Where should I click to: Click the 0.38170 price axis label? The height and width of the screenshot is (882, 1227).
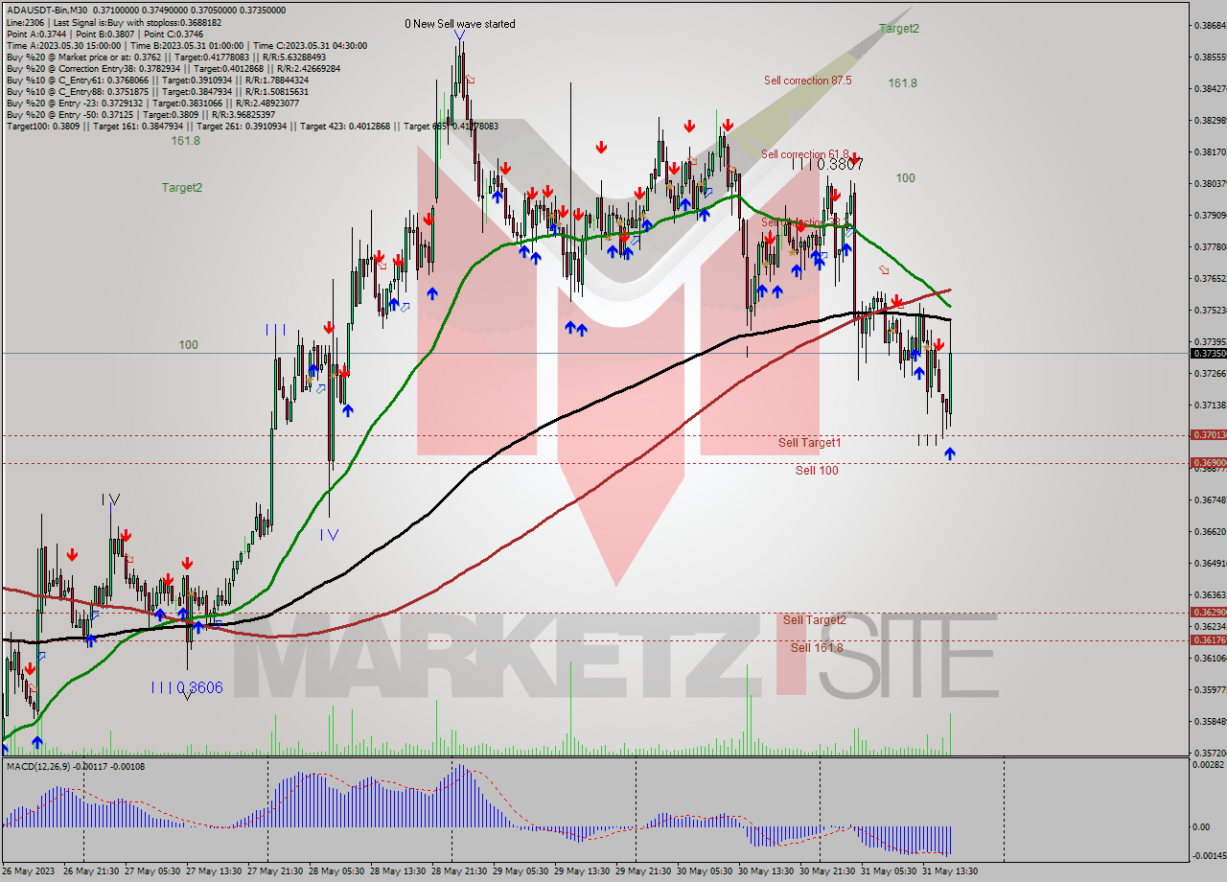tap(1209, 151)
